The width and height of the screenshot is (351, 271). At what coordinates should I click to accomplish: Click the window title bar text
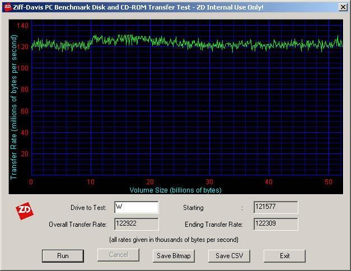[x=138, y=7]
